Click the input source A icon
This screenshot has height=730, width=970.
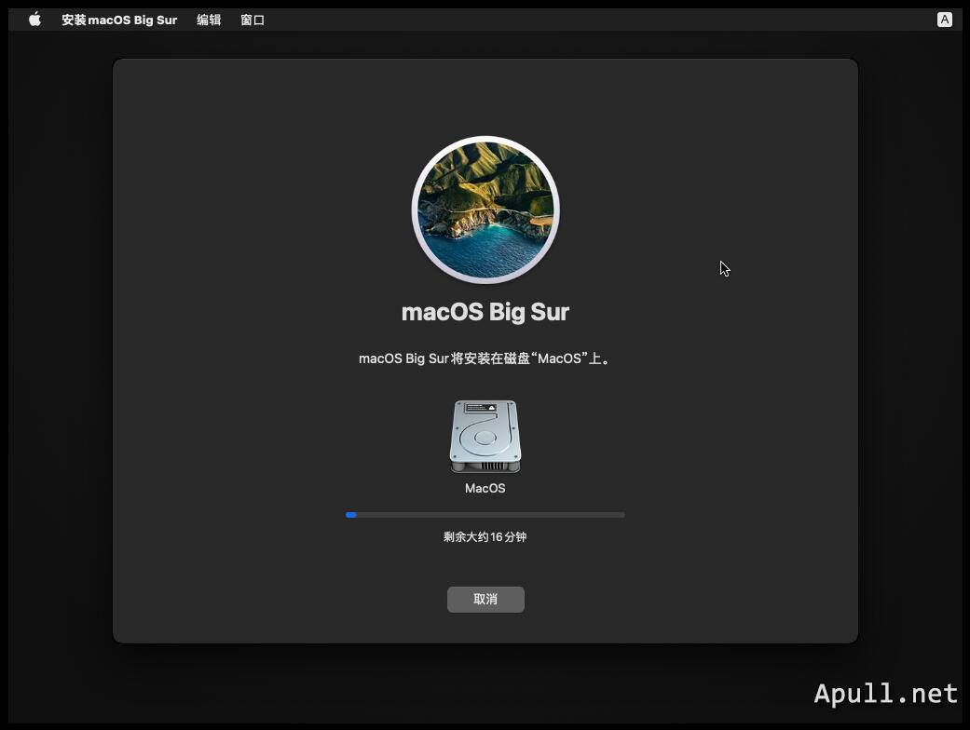click(x=944, y=20)
